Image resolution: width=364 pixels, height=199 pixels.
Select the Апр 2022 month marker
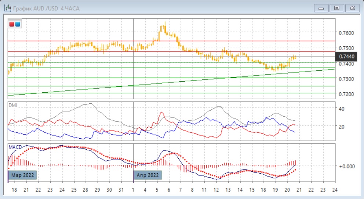148,175
